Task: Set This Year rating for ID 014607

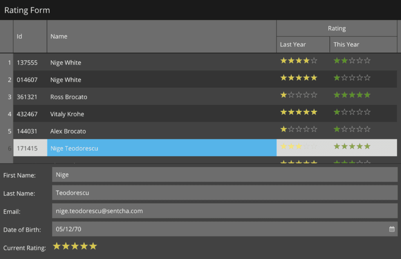Action: 352,78
